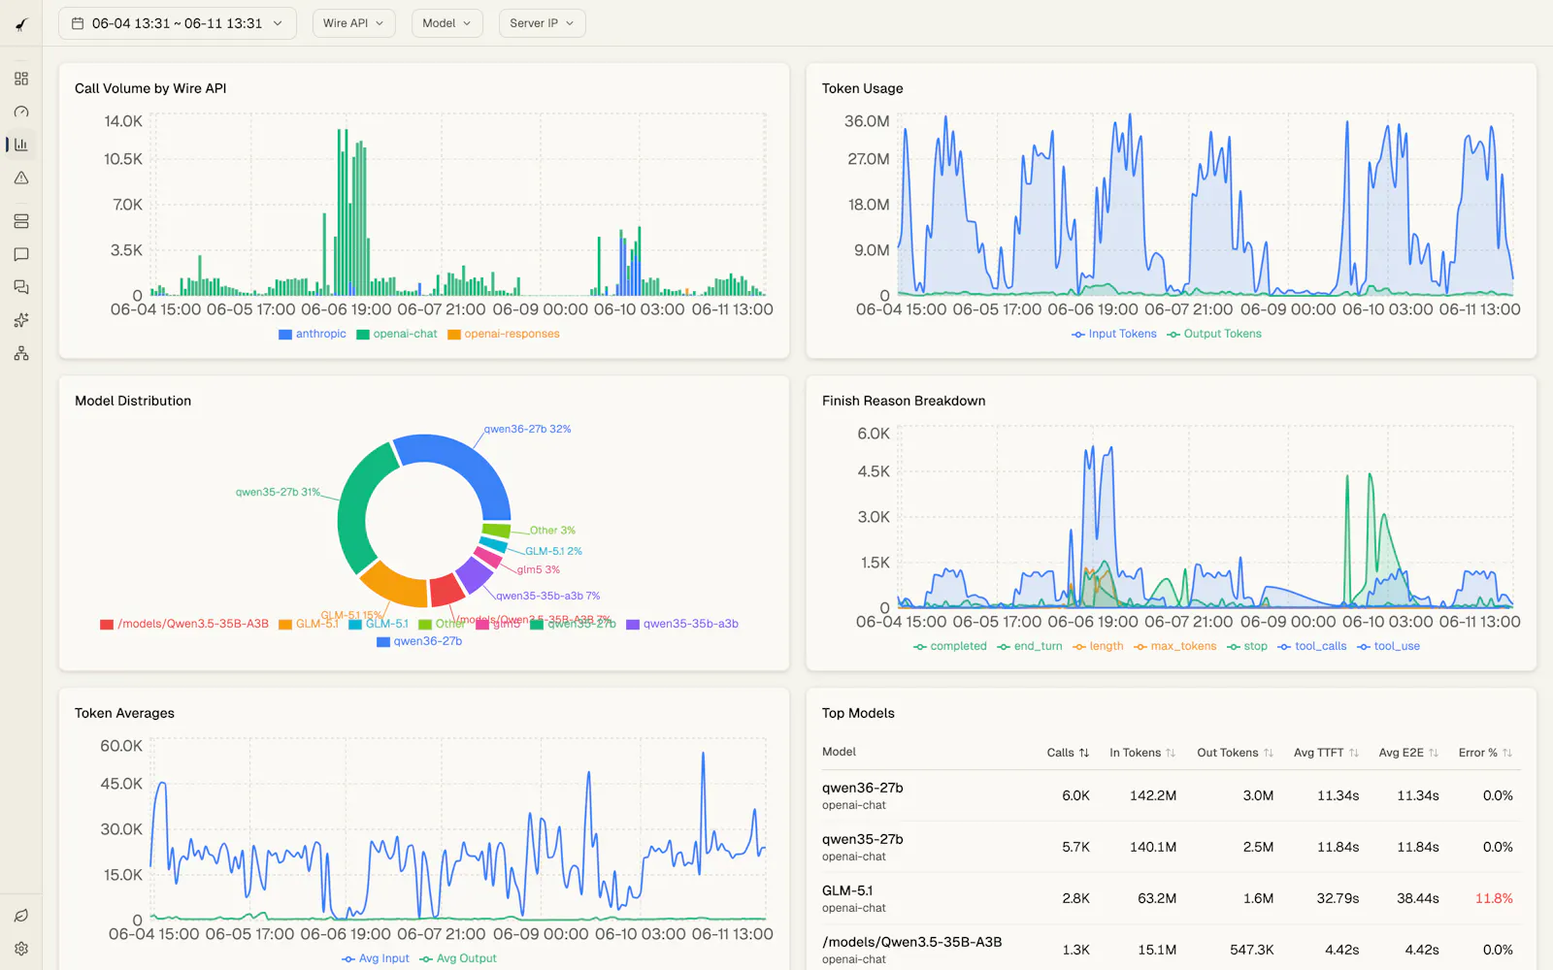Click the blue anthropic legend swatch

tap(285, 335)
